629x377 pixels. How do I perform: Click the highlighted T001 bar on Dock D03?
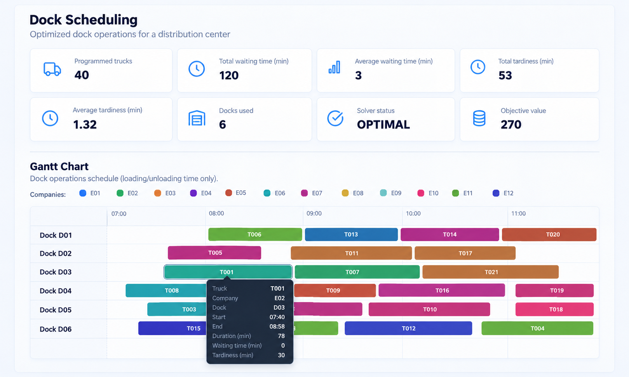pyautogui.click(x=228, y=272)
